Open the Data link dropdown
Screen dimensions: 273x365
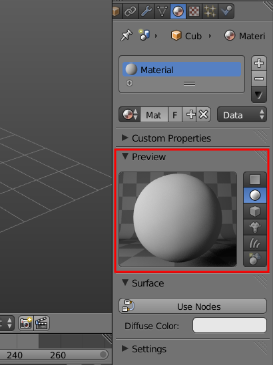click(x=242, y=114)
